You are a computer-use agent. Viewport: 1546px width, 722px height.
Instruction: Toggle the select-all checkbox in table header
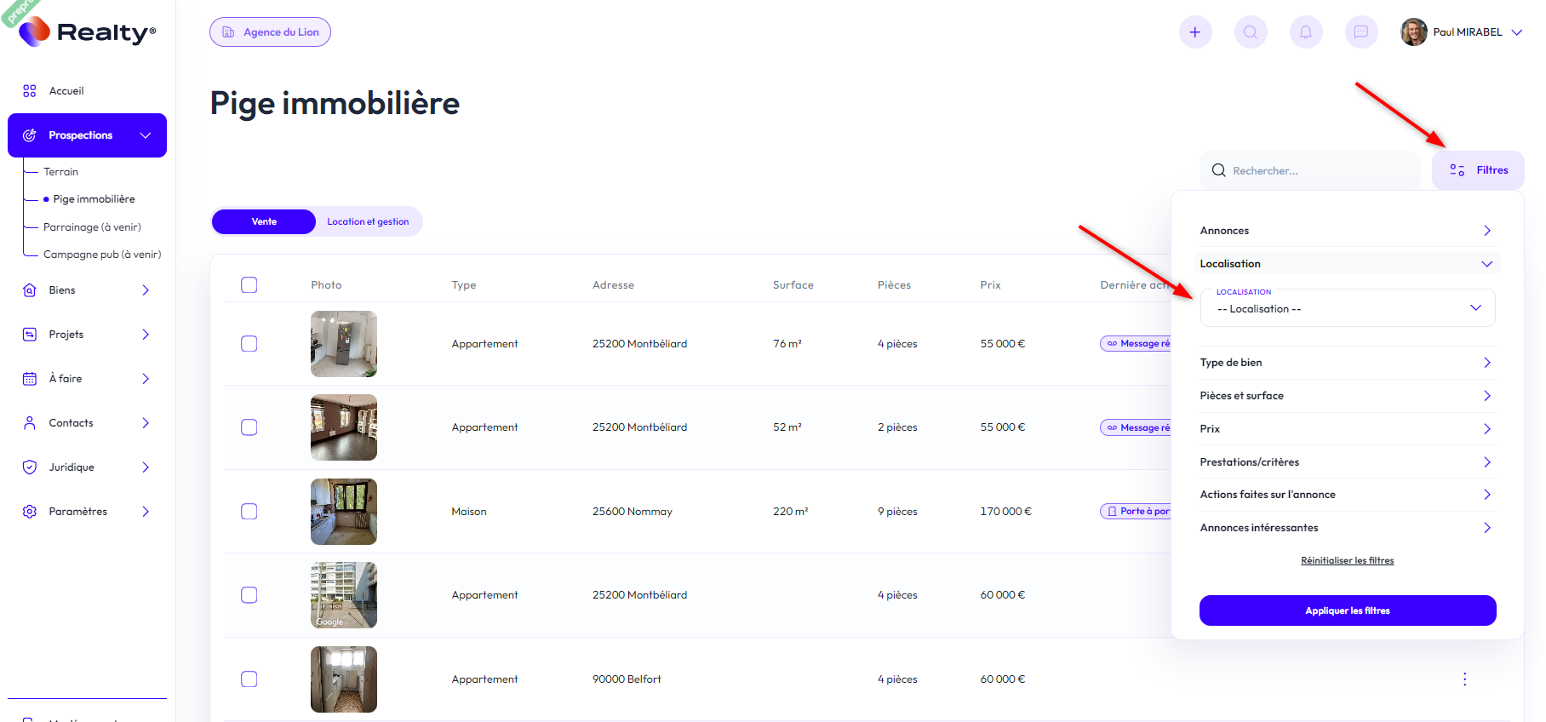pyautogui.click(x=249, y=285)
